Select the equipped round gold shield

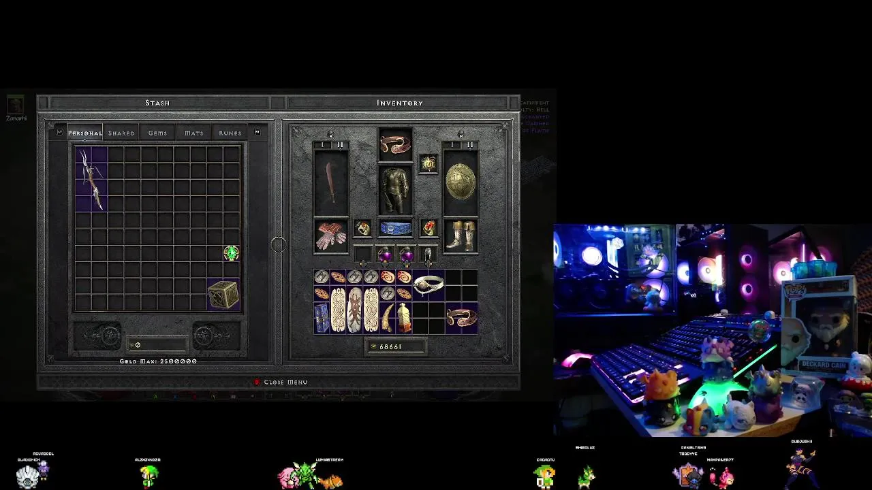(461, 182)
